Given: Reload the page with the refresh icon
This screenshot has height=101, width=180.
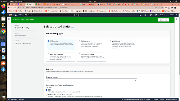Looking at the screenshot, I should (x=15, y=8).
